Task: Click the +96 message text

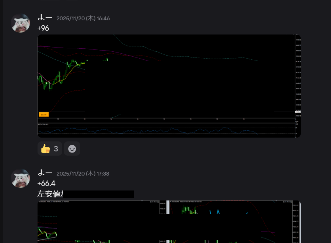Action: [43, 28]
